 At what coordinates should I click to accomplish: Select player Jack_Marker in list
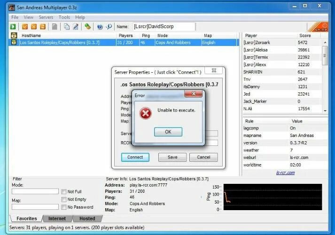282,101
